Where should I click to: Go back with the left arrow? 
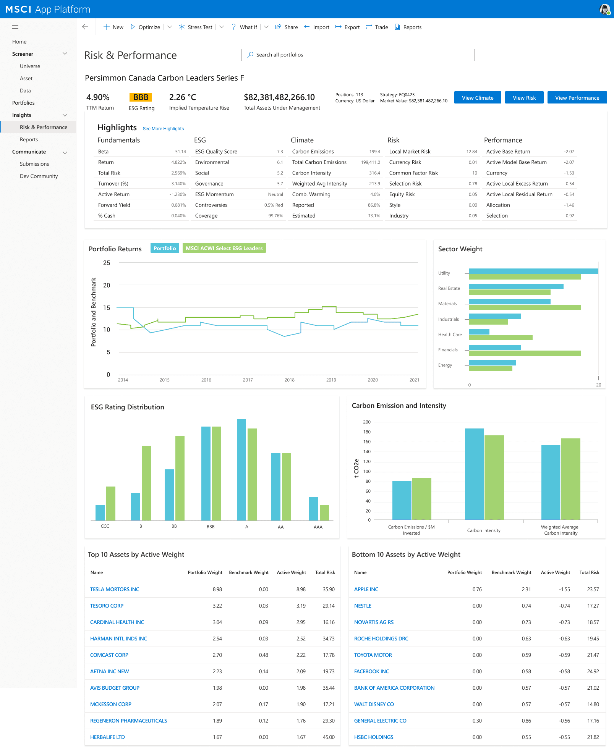(85, 27)
